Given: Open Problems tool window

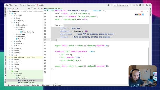Looking at the screenshot, I should [35, 85].
